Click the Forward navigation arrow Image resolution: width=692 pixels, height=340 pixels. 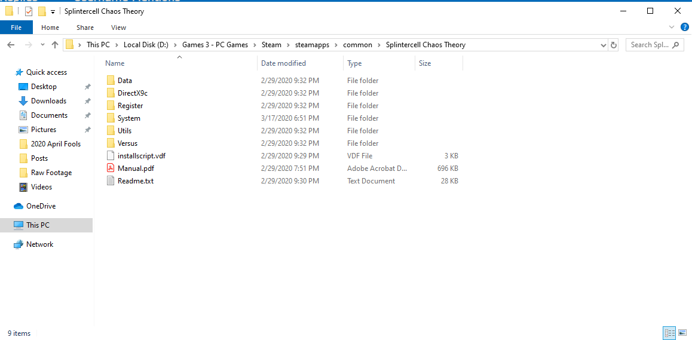point(28,45)
